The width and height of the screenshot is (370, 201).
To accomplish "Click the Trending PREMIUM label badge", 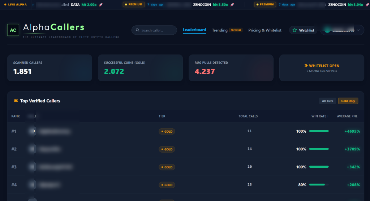I will pos(236,30).
